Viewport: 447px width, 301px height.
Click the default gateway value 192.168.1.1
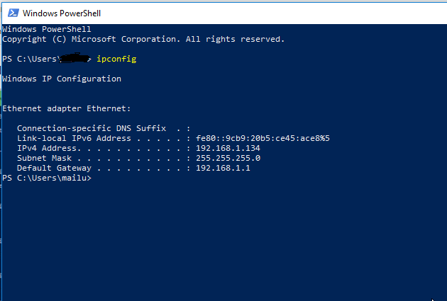point(223,168)
